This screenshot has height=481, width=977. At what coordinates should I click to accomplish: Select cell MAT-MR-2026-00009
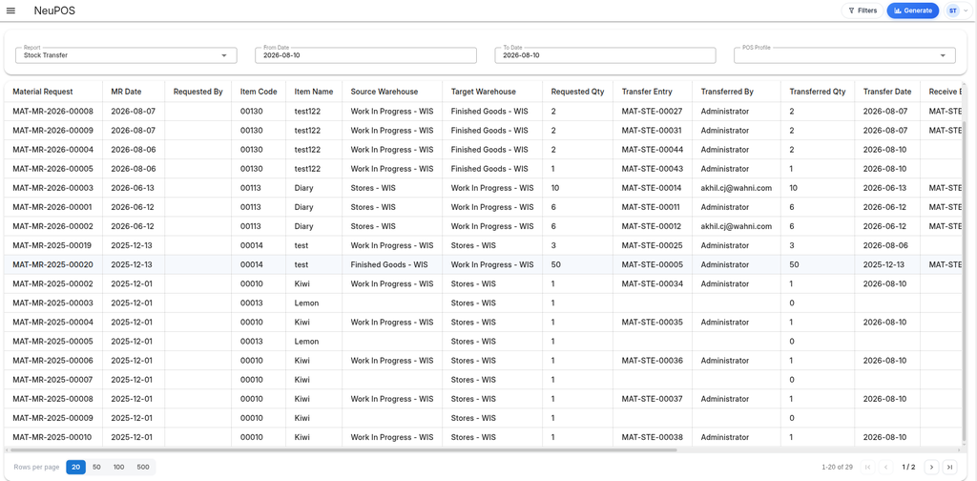coord(53,131)
